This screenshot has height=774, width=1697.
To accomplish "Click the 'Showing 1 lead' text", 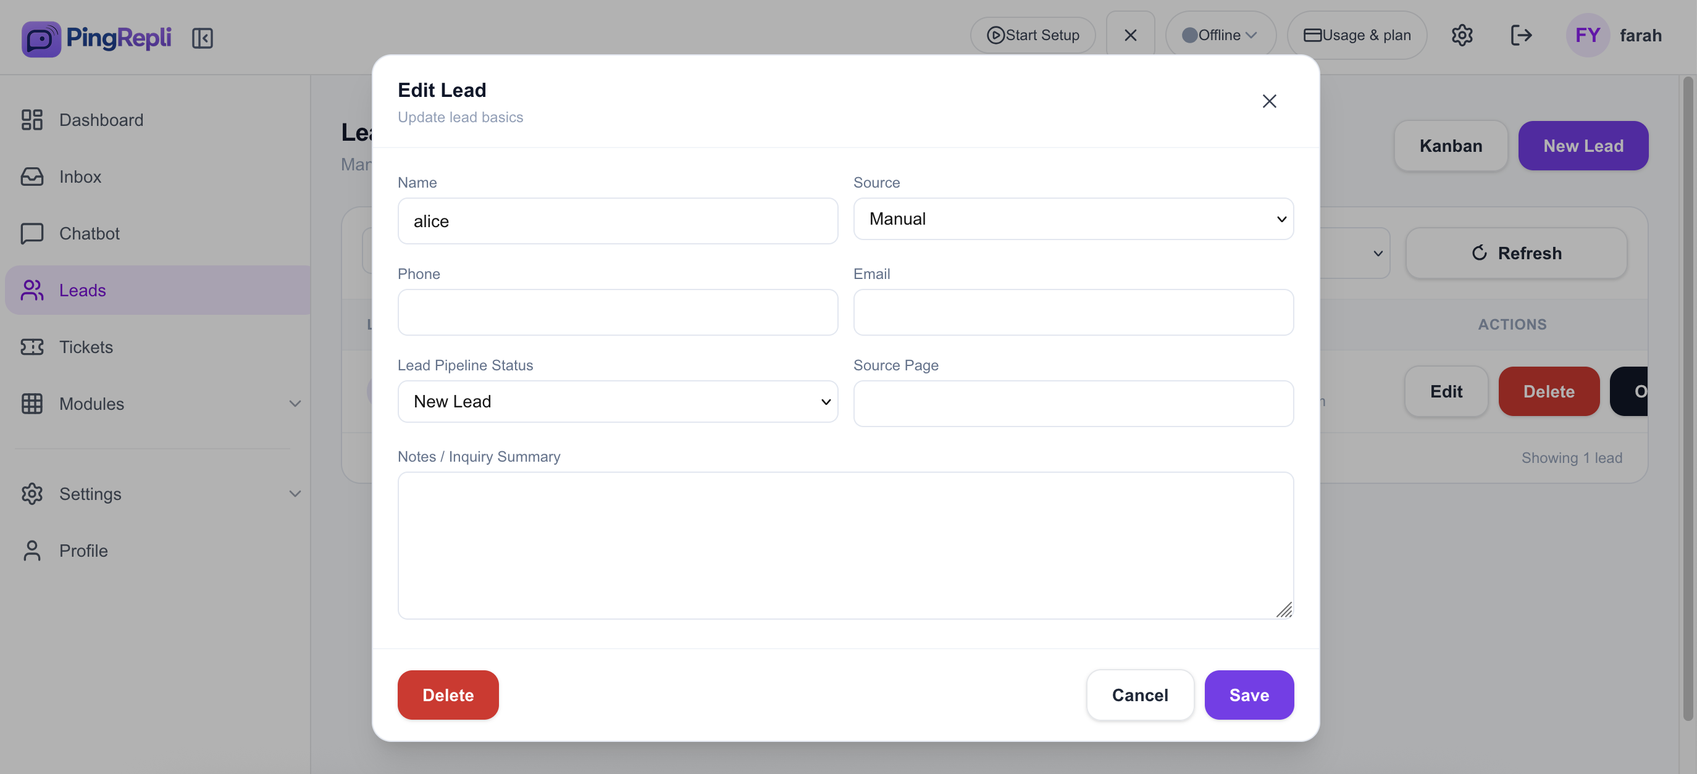I will coord(1571,457).
